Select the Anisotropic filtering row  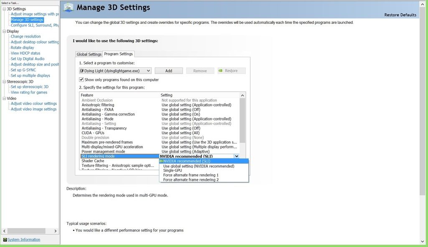coord(160,105)
